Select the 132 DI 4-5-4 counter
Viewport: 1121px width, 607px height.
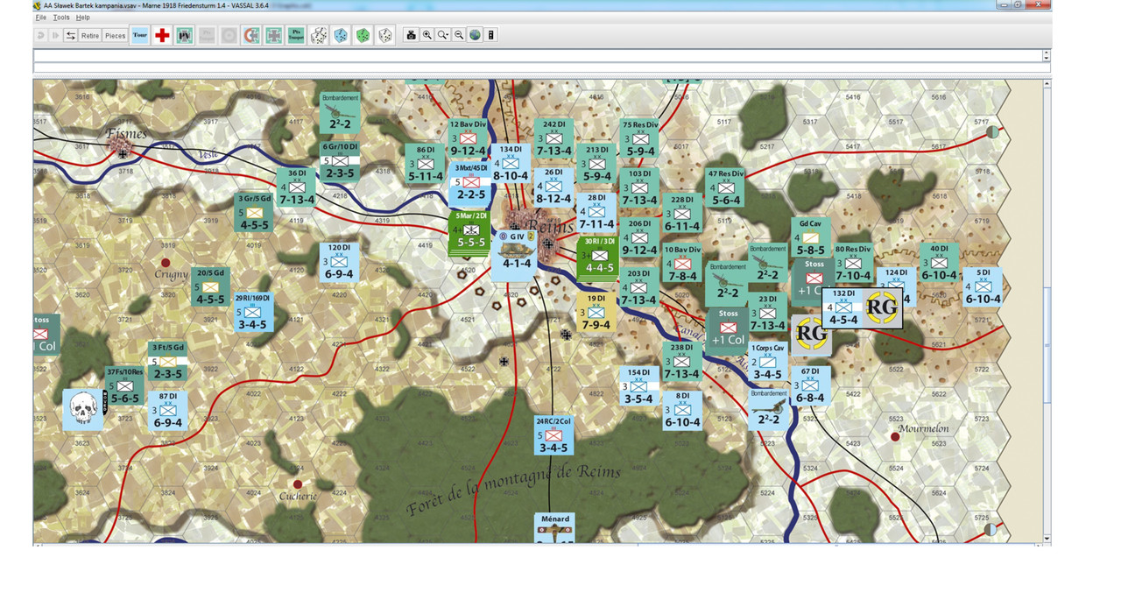click(843, 307)
